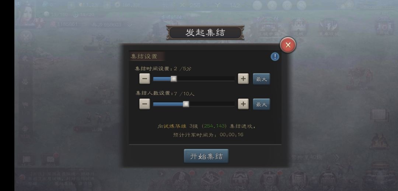This screenshot has height=191, width=398.
Task: Expand the double chevron arrow on right side
Action: click(x=336, y=158)
